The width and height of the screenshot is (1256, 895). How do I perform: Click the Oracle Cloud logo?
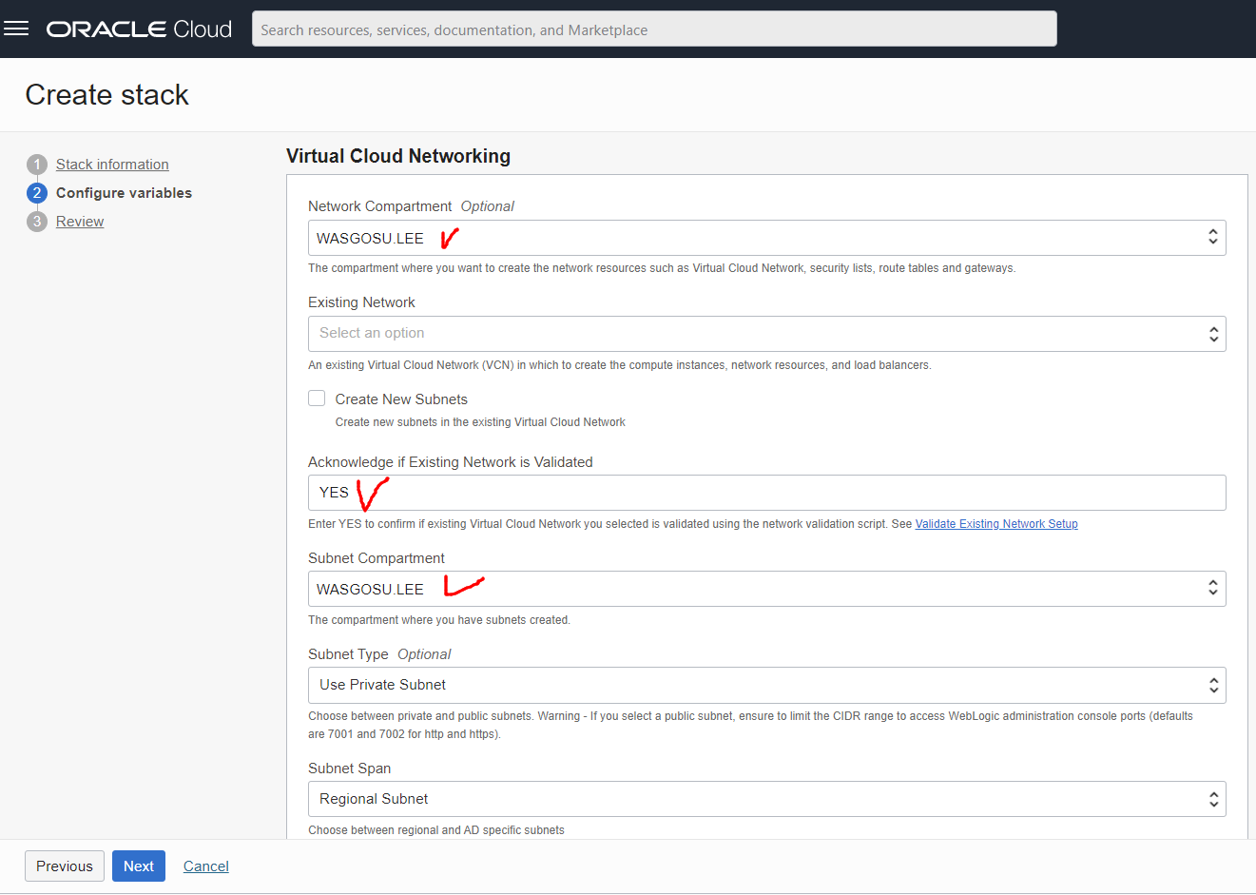point(139,29)
